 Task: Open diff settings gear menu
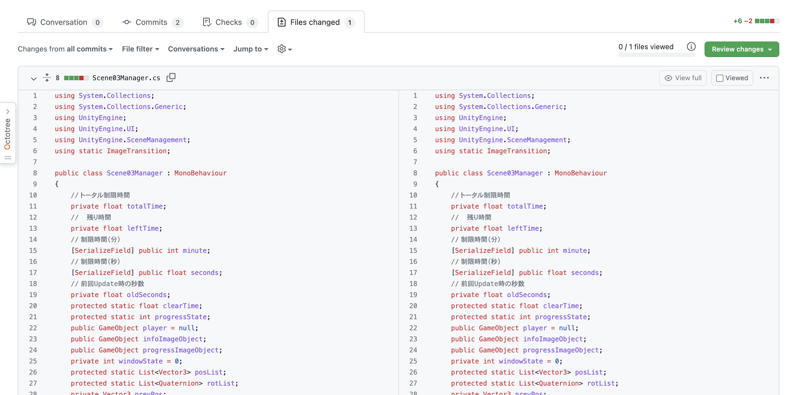[284, 49]
